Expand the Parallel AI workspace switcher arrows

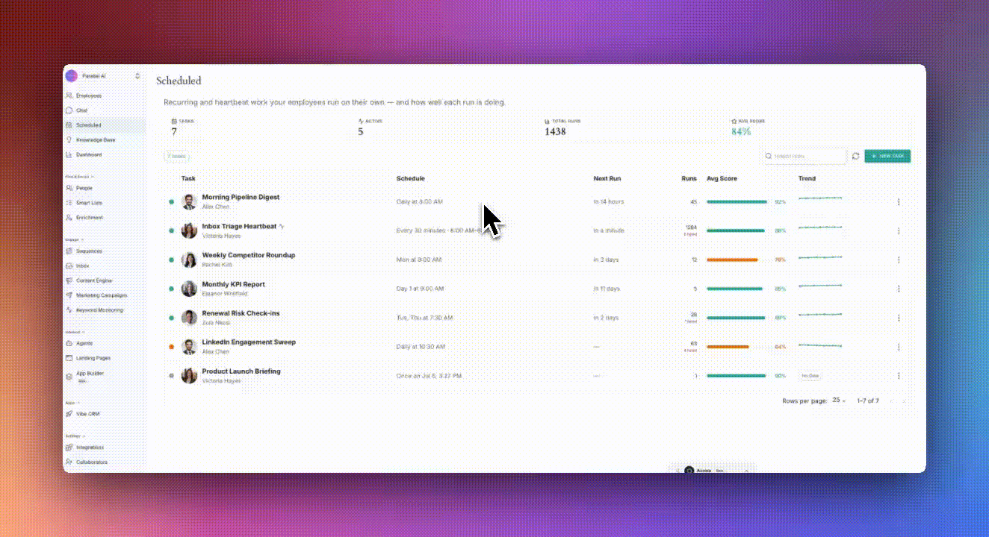(x=137, y=76)
